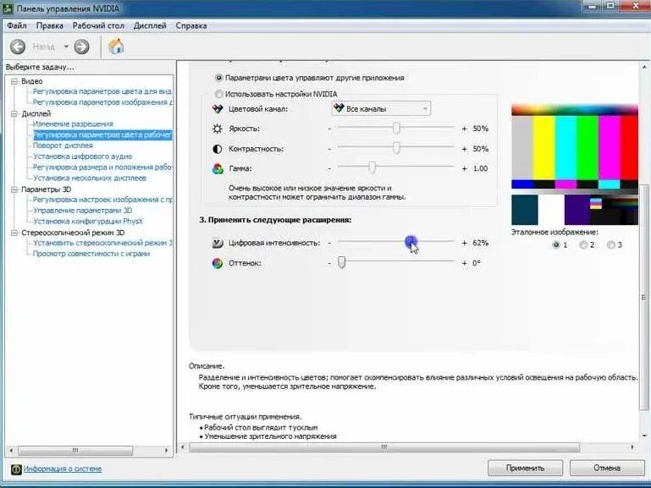Open the Правка menu
The image size is (651, 488).
[49, 25]
